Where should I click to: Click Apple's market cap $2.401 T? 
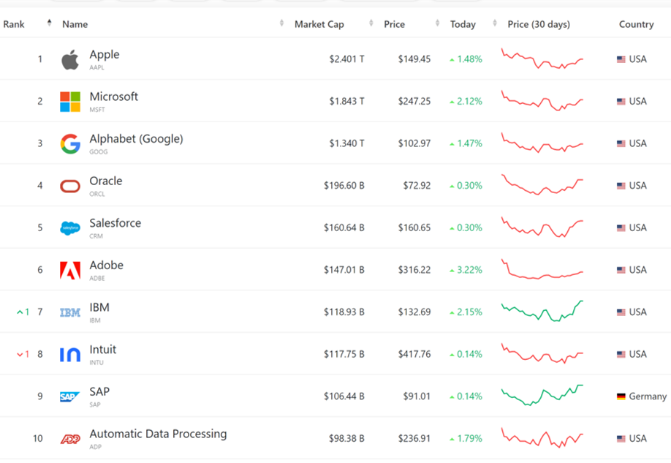click(346, 59)
